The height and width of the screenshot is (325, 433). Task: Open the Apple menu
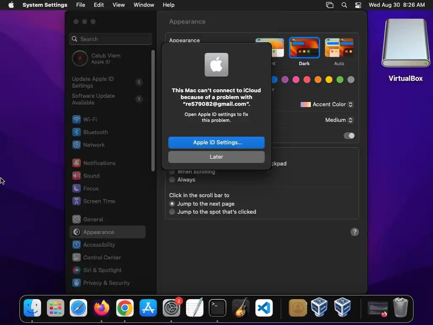click(11, 5)
